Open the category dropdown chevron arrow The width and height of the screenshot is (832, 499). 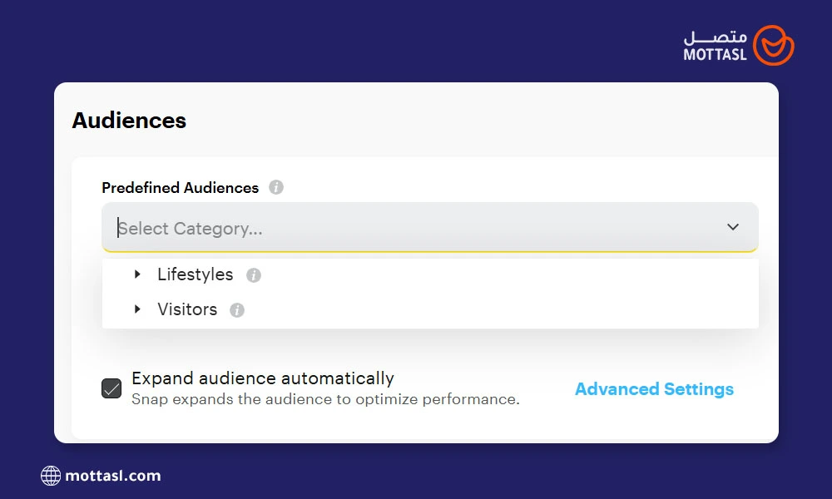pos(732,227)
